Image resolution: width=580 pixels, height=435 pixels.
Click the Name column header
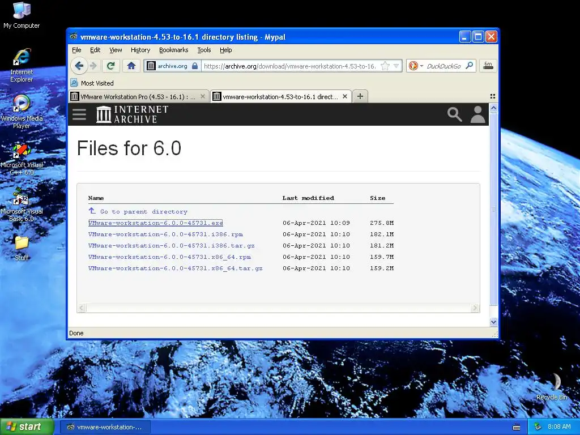click(x=96, y=198)
